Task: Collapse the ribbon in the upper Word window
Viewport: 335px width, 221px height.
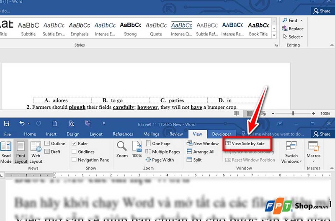Action: [332, 45]
